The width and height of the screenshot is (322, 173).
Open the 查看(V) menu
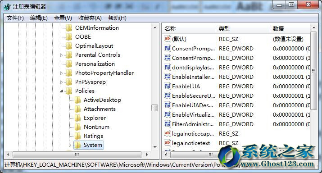pos(63,18)
